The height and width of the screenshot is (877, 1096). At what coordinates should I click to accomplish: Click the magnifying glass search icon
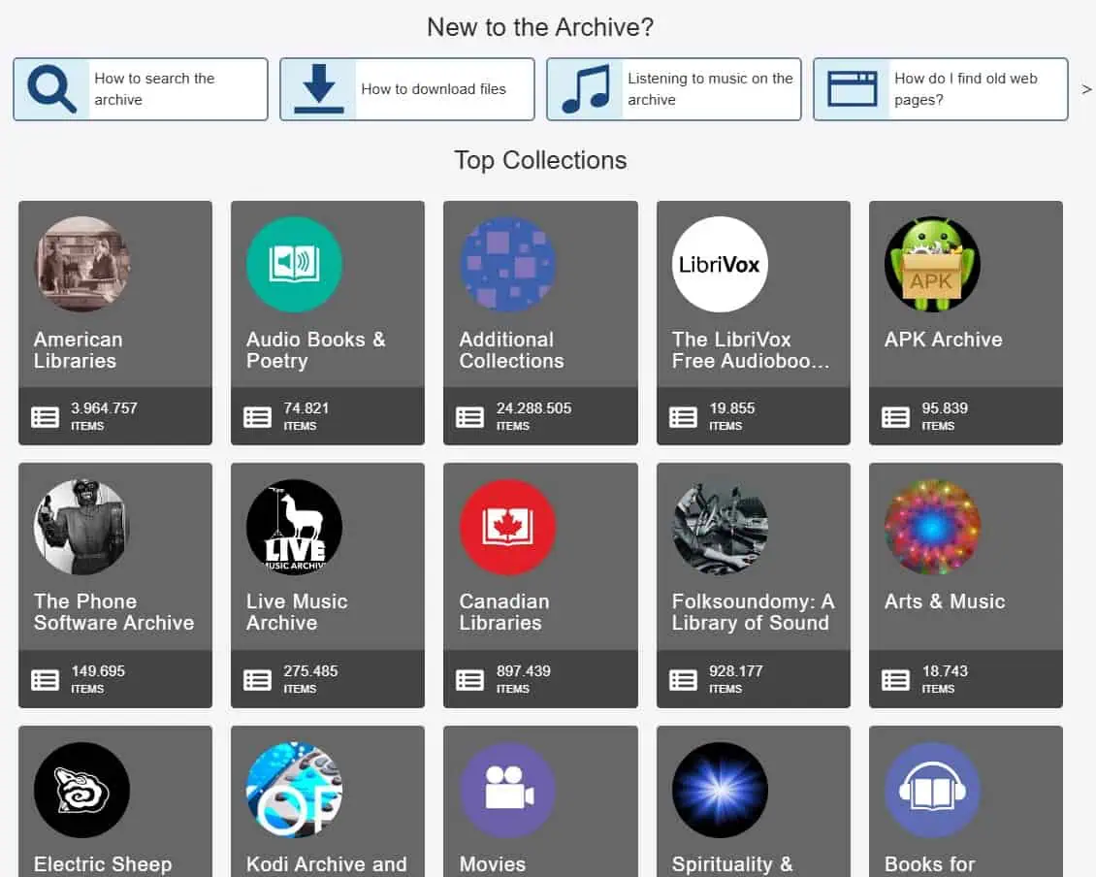51,89
